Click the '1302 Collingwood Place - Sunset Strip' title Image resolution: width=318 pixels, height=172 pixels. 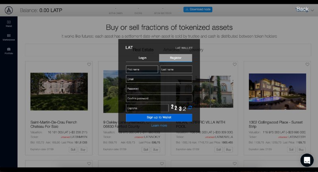(275, 124)
